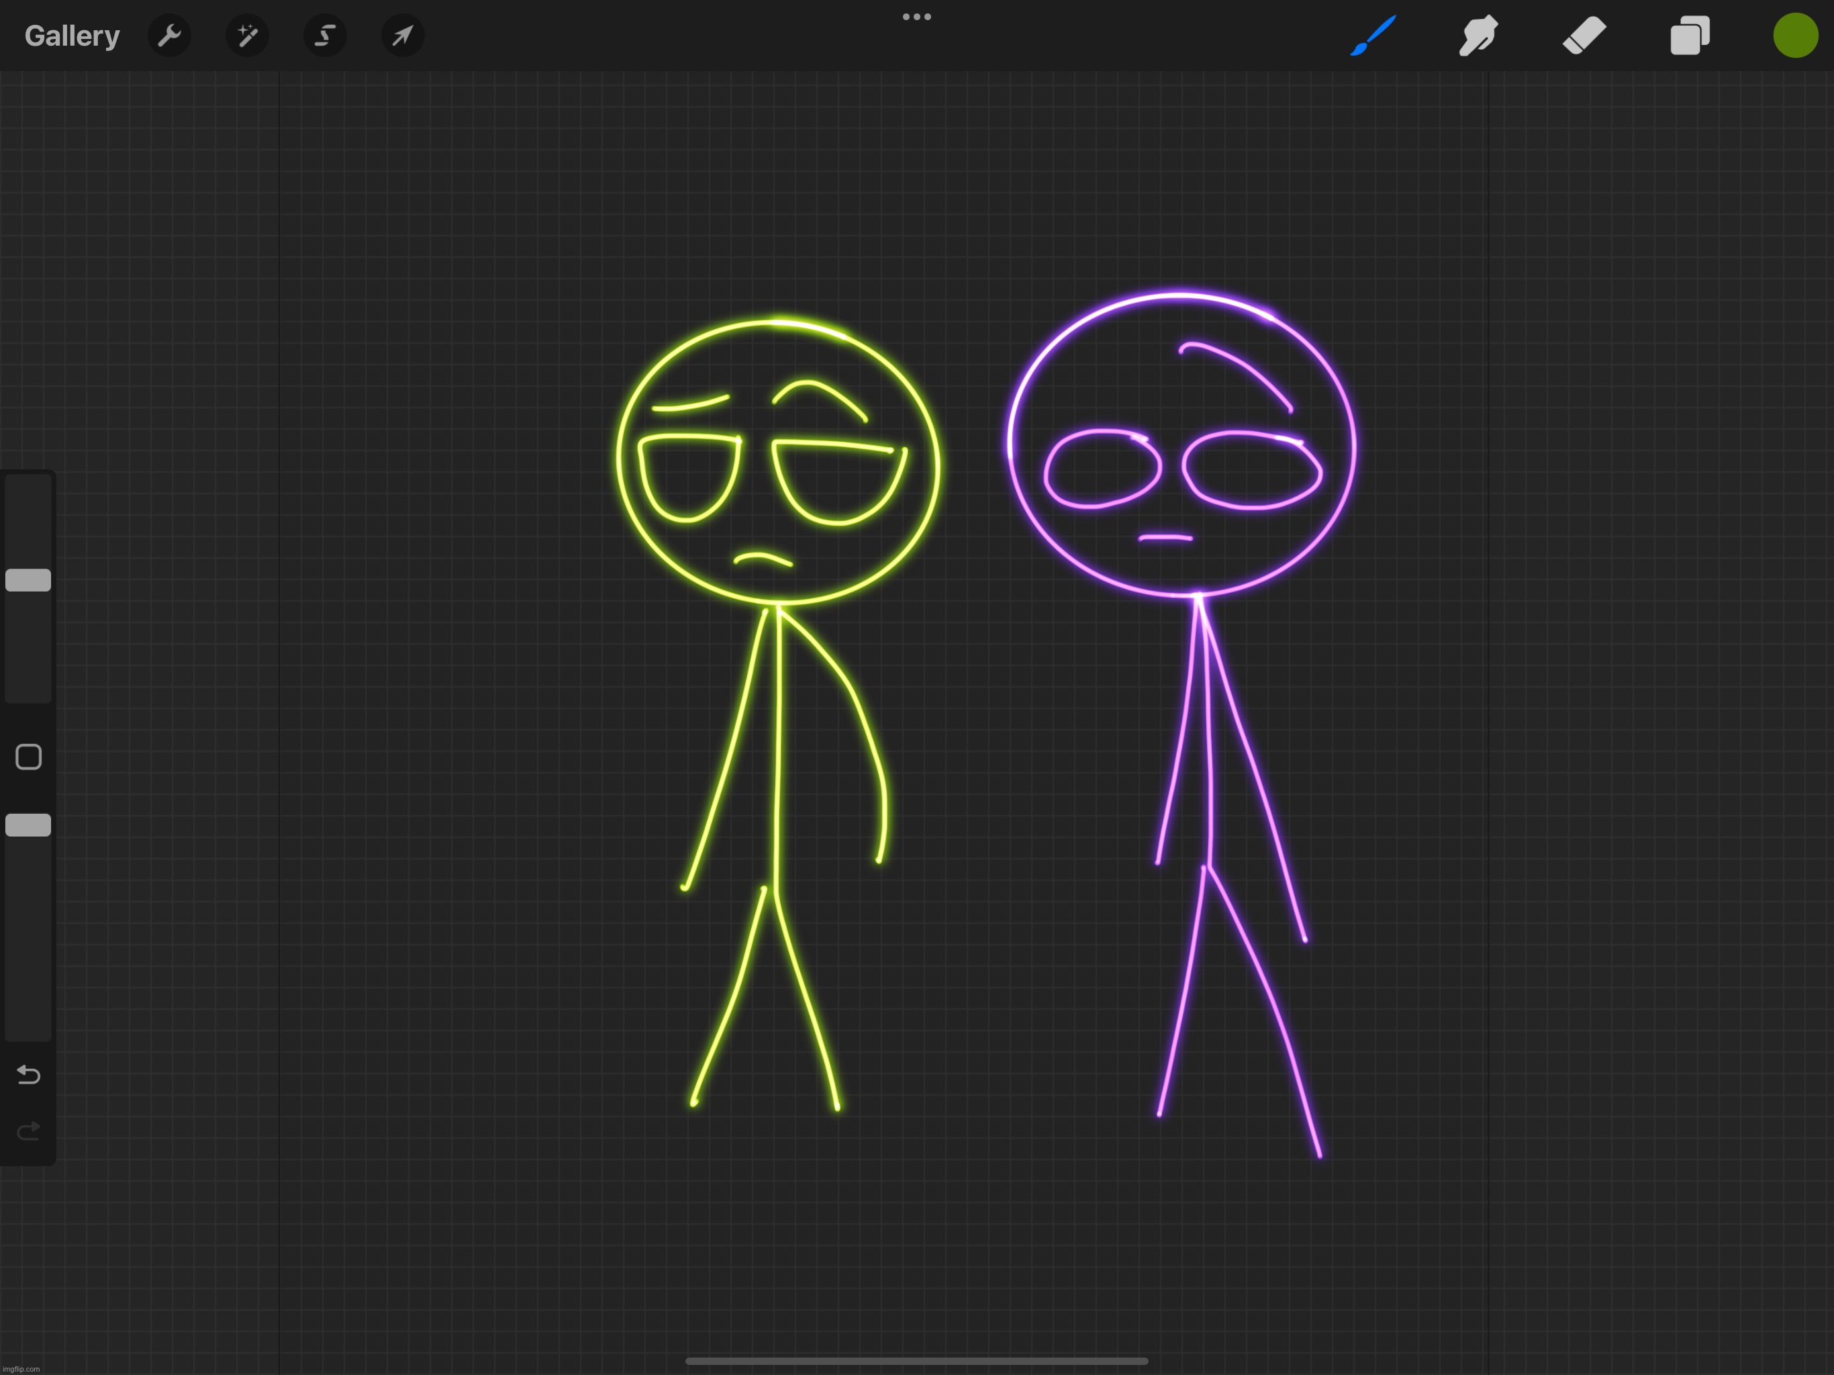Tap the three-dot multitasking menu
1834x1375 pixels.
917,17
